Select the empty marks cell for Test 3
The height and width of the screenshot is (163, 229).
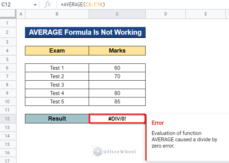(x=117, y=85)
